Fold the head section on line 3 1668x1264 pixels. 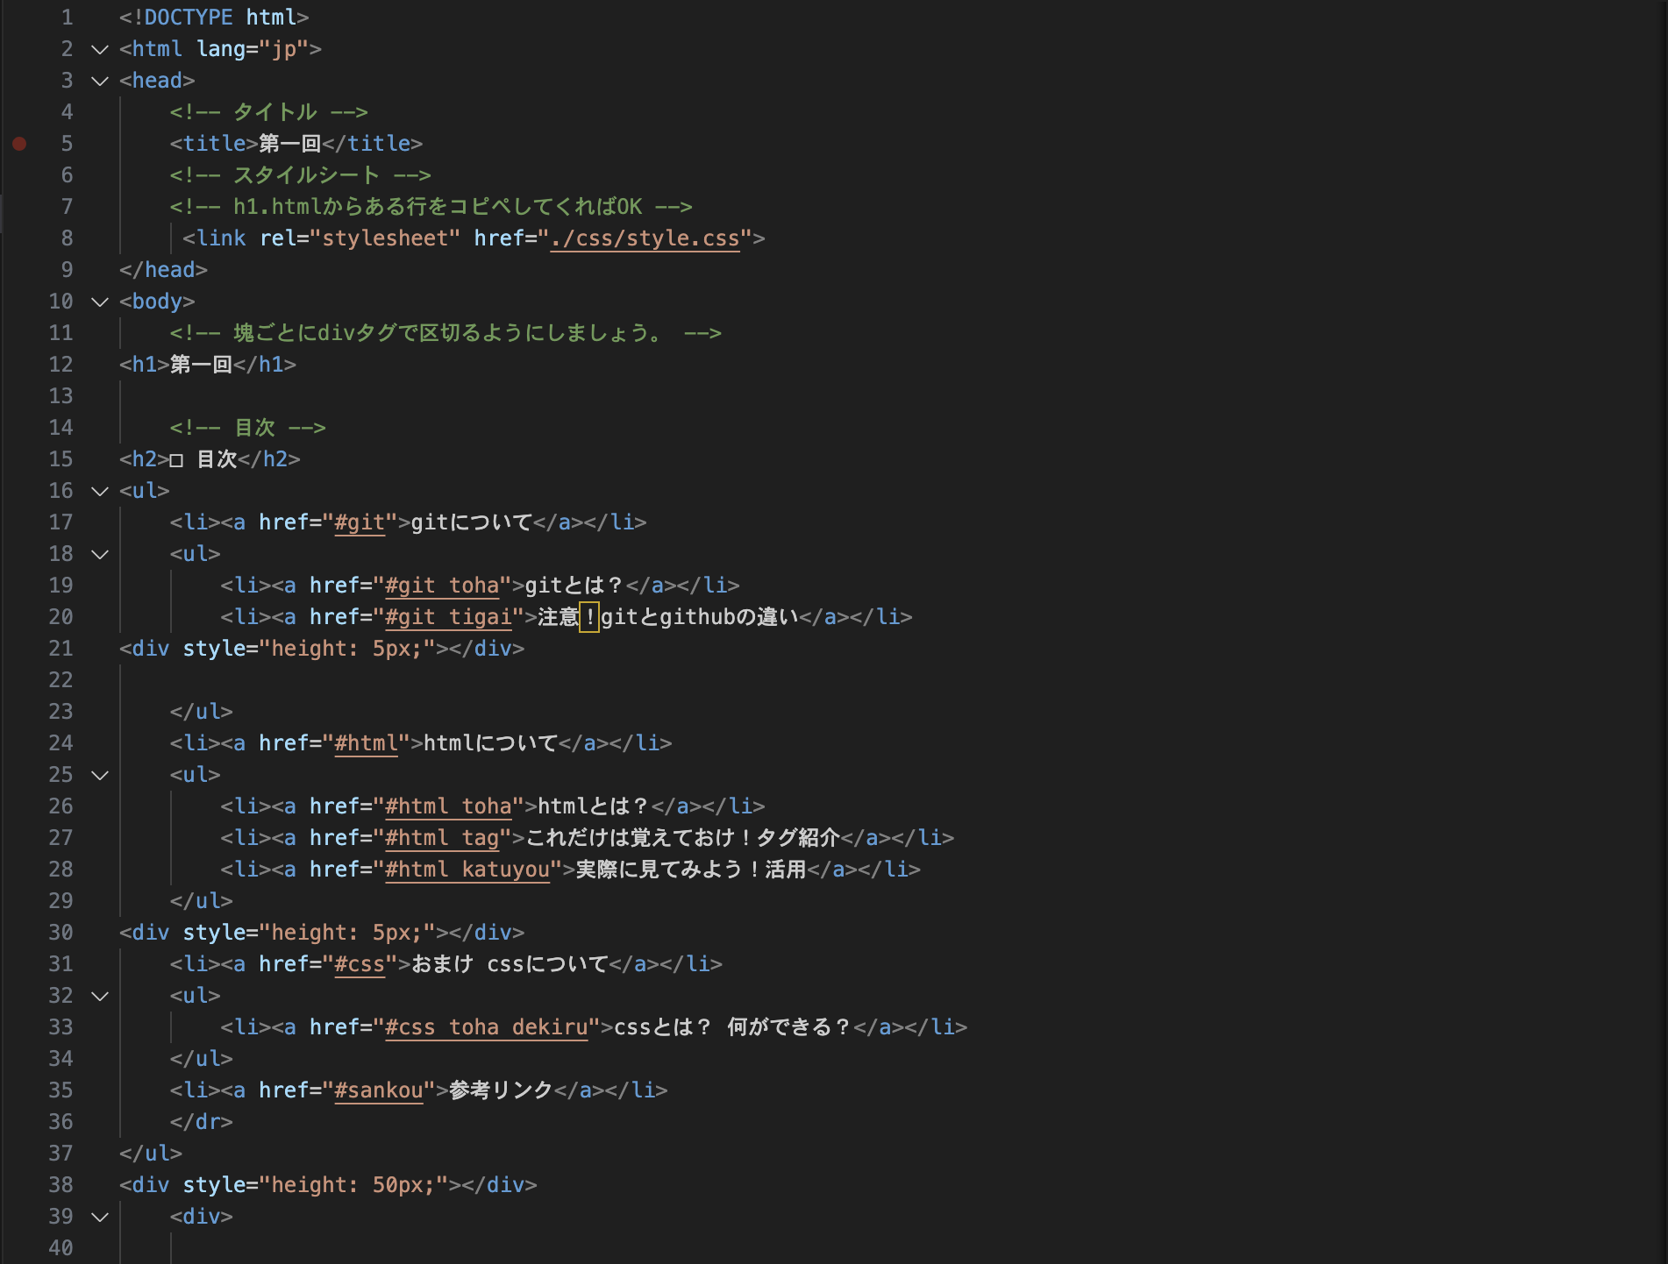coord(100,82)
